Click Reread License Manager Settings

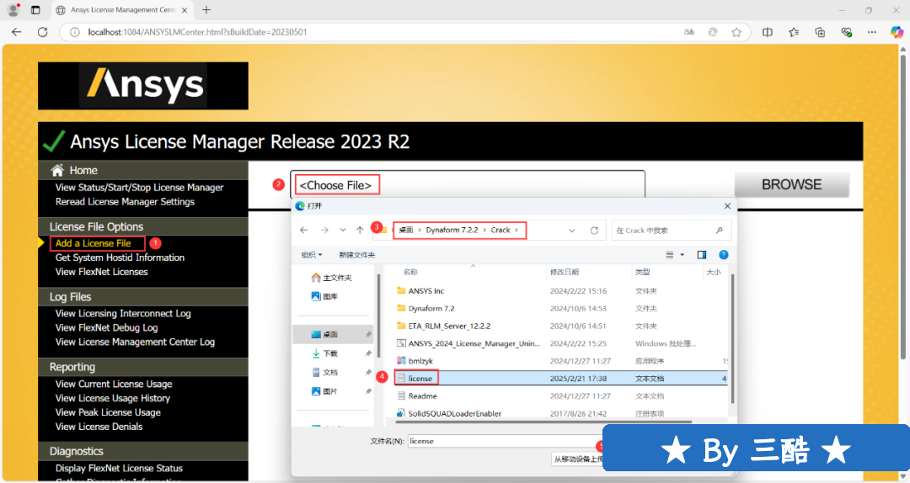tap(125, 202)
